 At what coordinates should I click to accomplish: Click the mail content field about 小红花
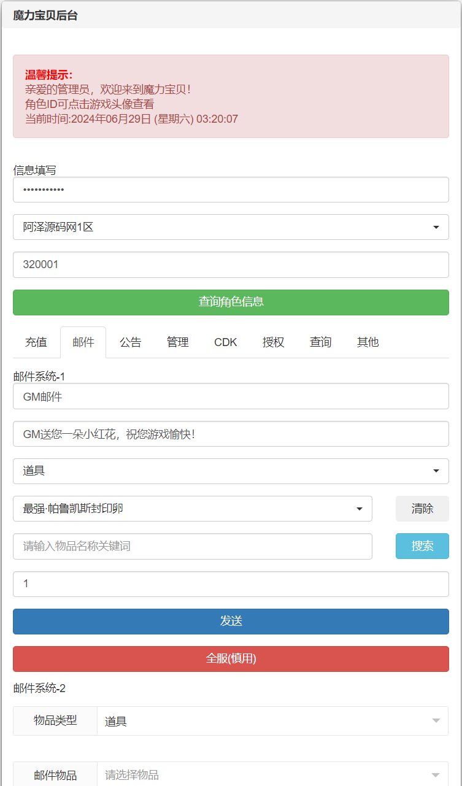coord(231,434)
